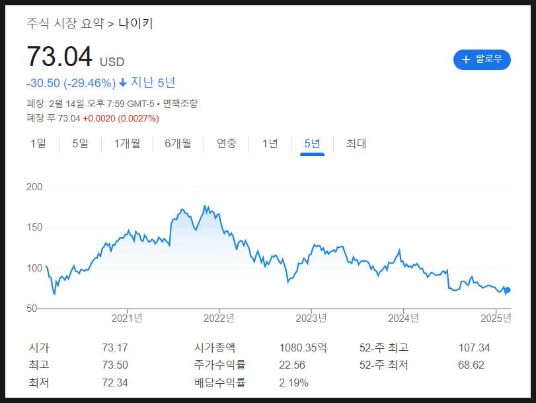Click the plus icon on the 팔로우 button
536x403 pixels.
[466, 59]
